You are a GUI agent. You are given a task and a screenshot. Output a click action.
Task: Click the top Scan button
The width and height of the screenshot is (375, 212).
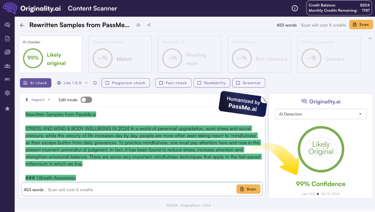361,25
